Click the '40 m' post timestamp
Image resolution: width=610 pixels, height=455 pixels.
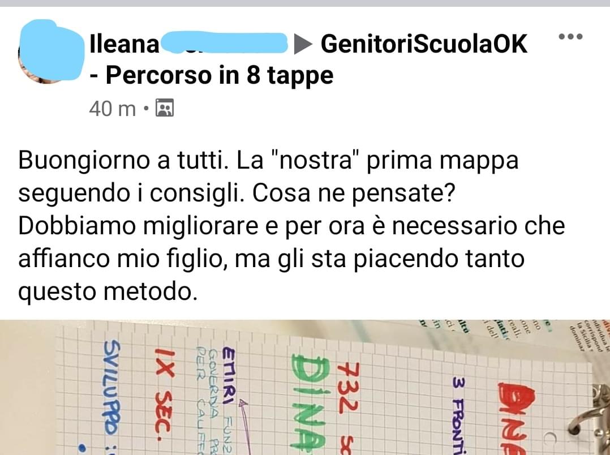[113, 109]
